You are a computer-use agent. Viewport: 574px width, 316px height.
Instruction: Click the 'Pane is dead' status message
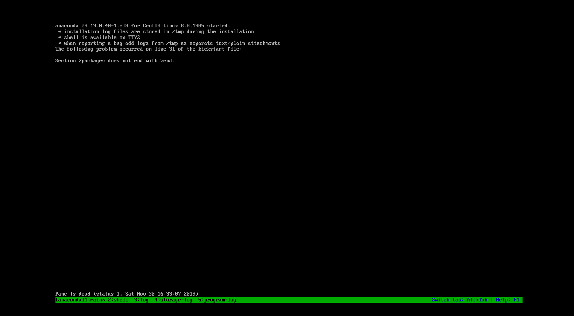coord(127,294)
